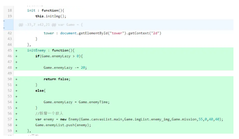The image size is (239, 139).
Task: Click the plus marker on line 45
Action: [17, 51]
